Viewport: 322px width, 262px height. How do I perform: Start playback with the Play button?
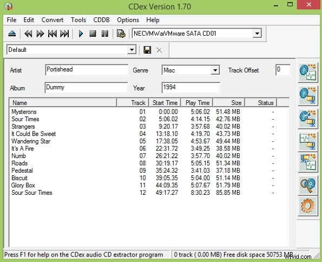81,34
